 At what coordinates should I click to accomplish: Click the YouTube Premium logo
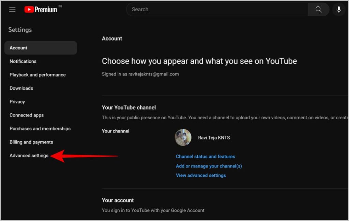tap(41, 9)
